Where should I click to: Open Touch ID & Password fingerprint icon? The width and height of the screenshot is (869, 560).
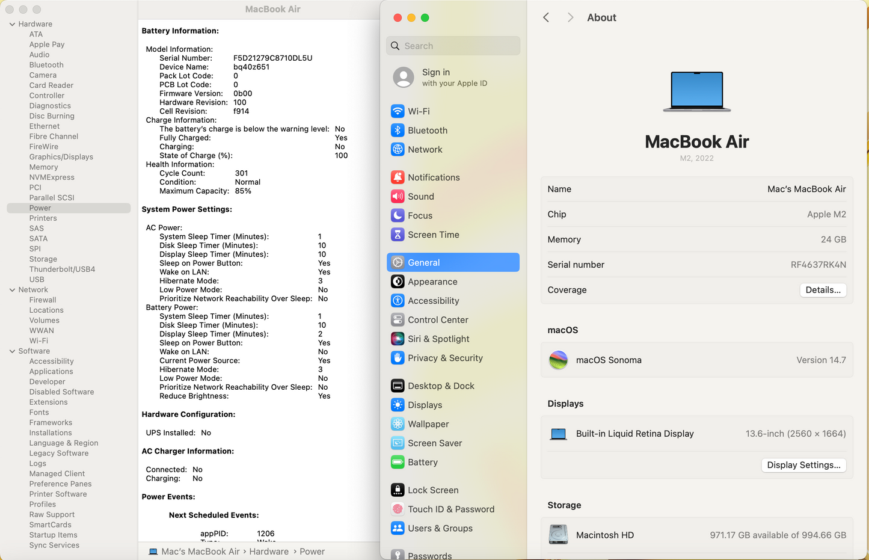[x=398, y=509]
